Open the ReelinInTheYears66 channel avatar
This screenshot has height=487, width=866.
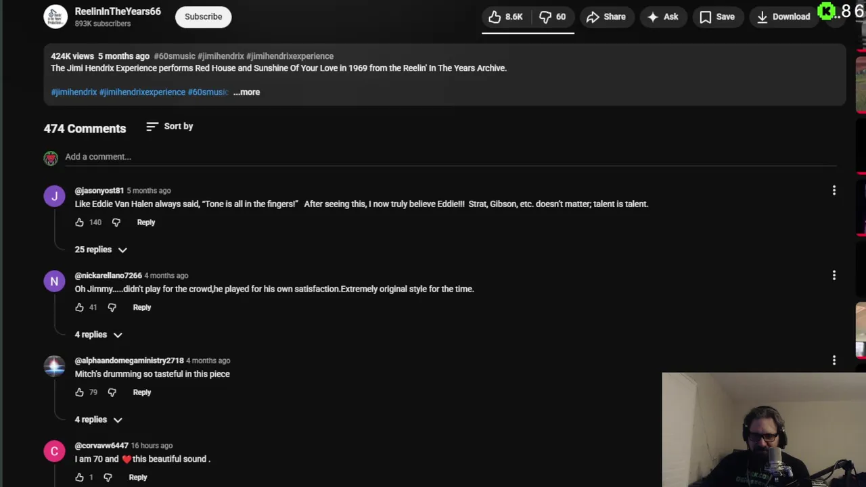[55, 16]
